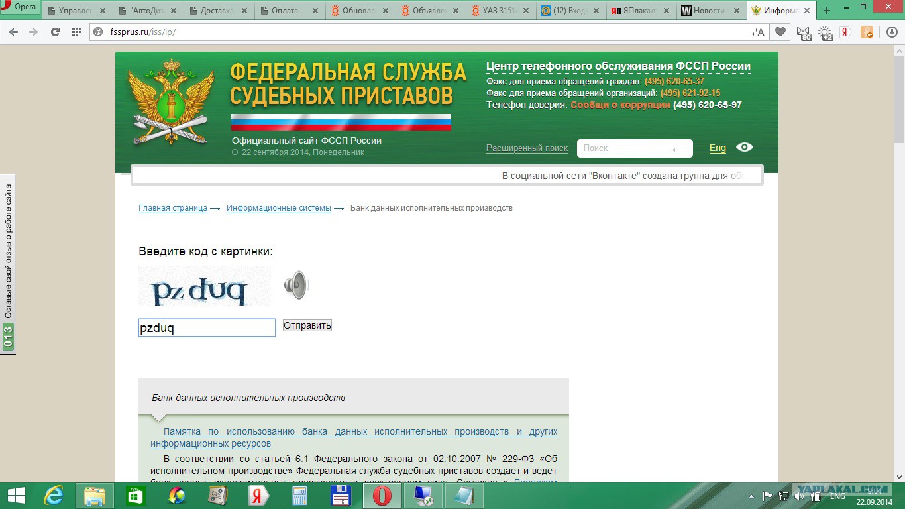This screenshot has height=509, width=905.
Task: Open the "Сообщи о коррупции" link
Action: pyautogui.click(x=620, y=105)
